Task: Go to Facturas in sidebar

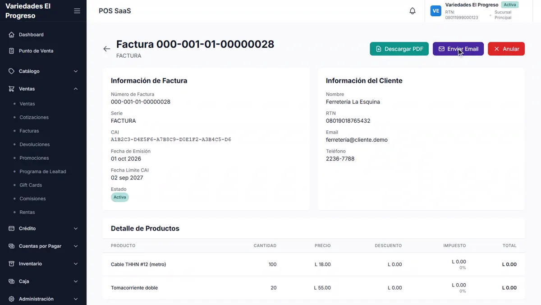Action: (29, 131)
